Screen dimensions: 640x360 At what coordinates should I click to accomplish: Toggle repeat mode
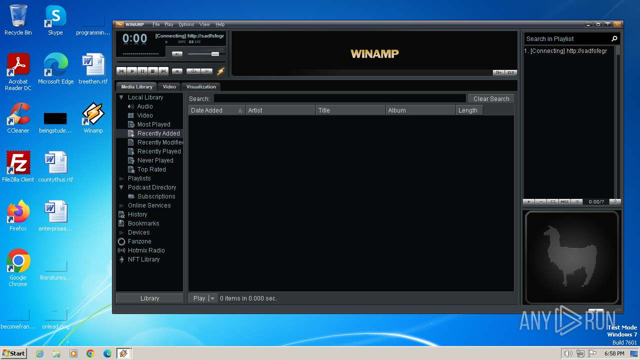pos(206,71)
